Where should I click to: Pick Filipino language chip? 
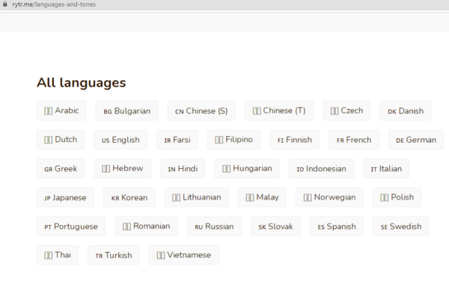[x=233, y=140]
